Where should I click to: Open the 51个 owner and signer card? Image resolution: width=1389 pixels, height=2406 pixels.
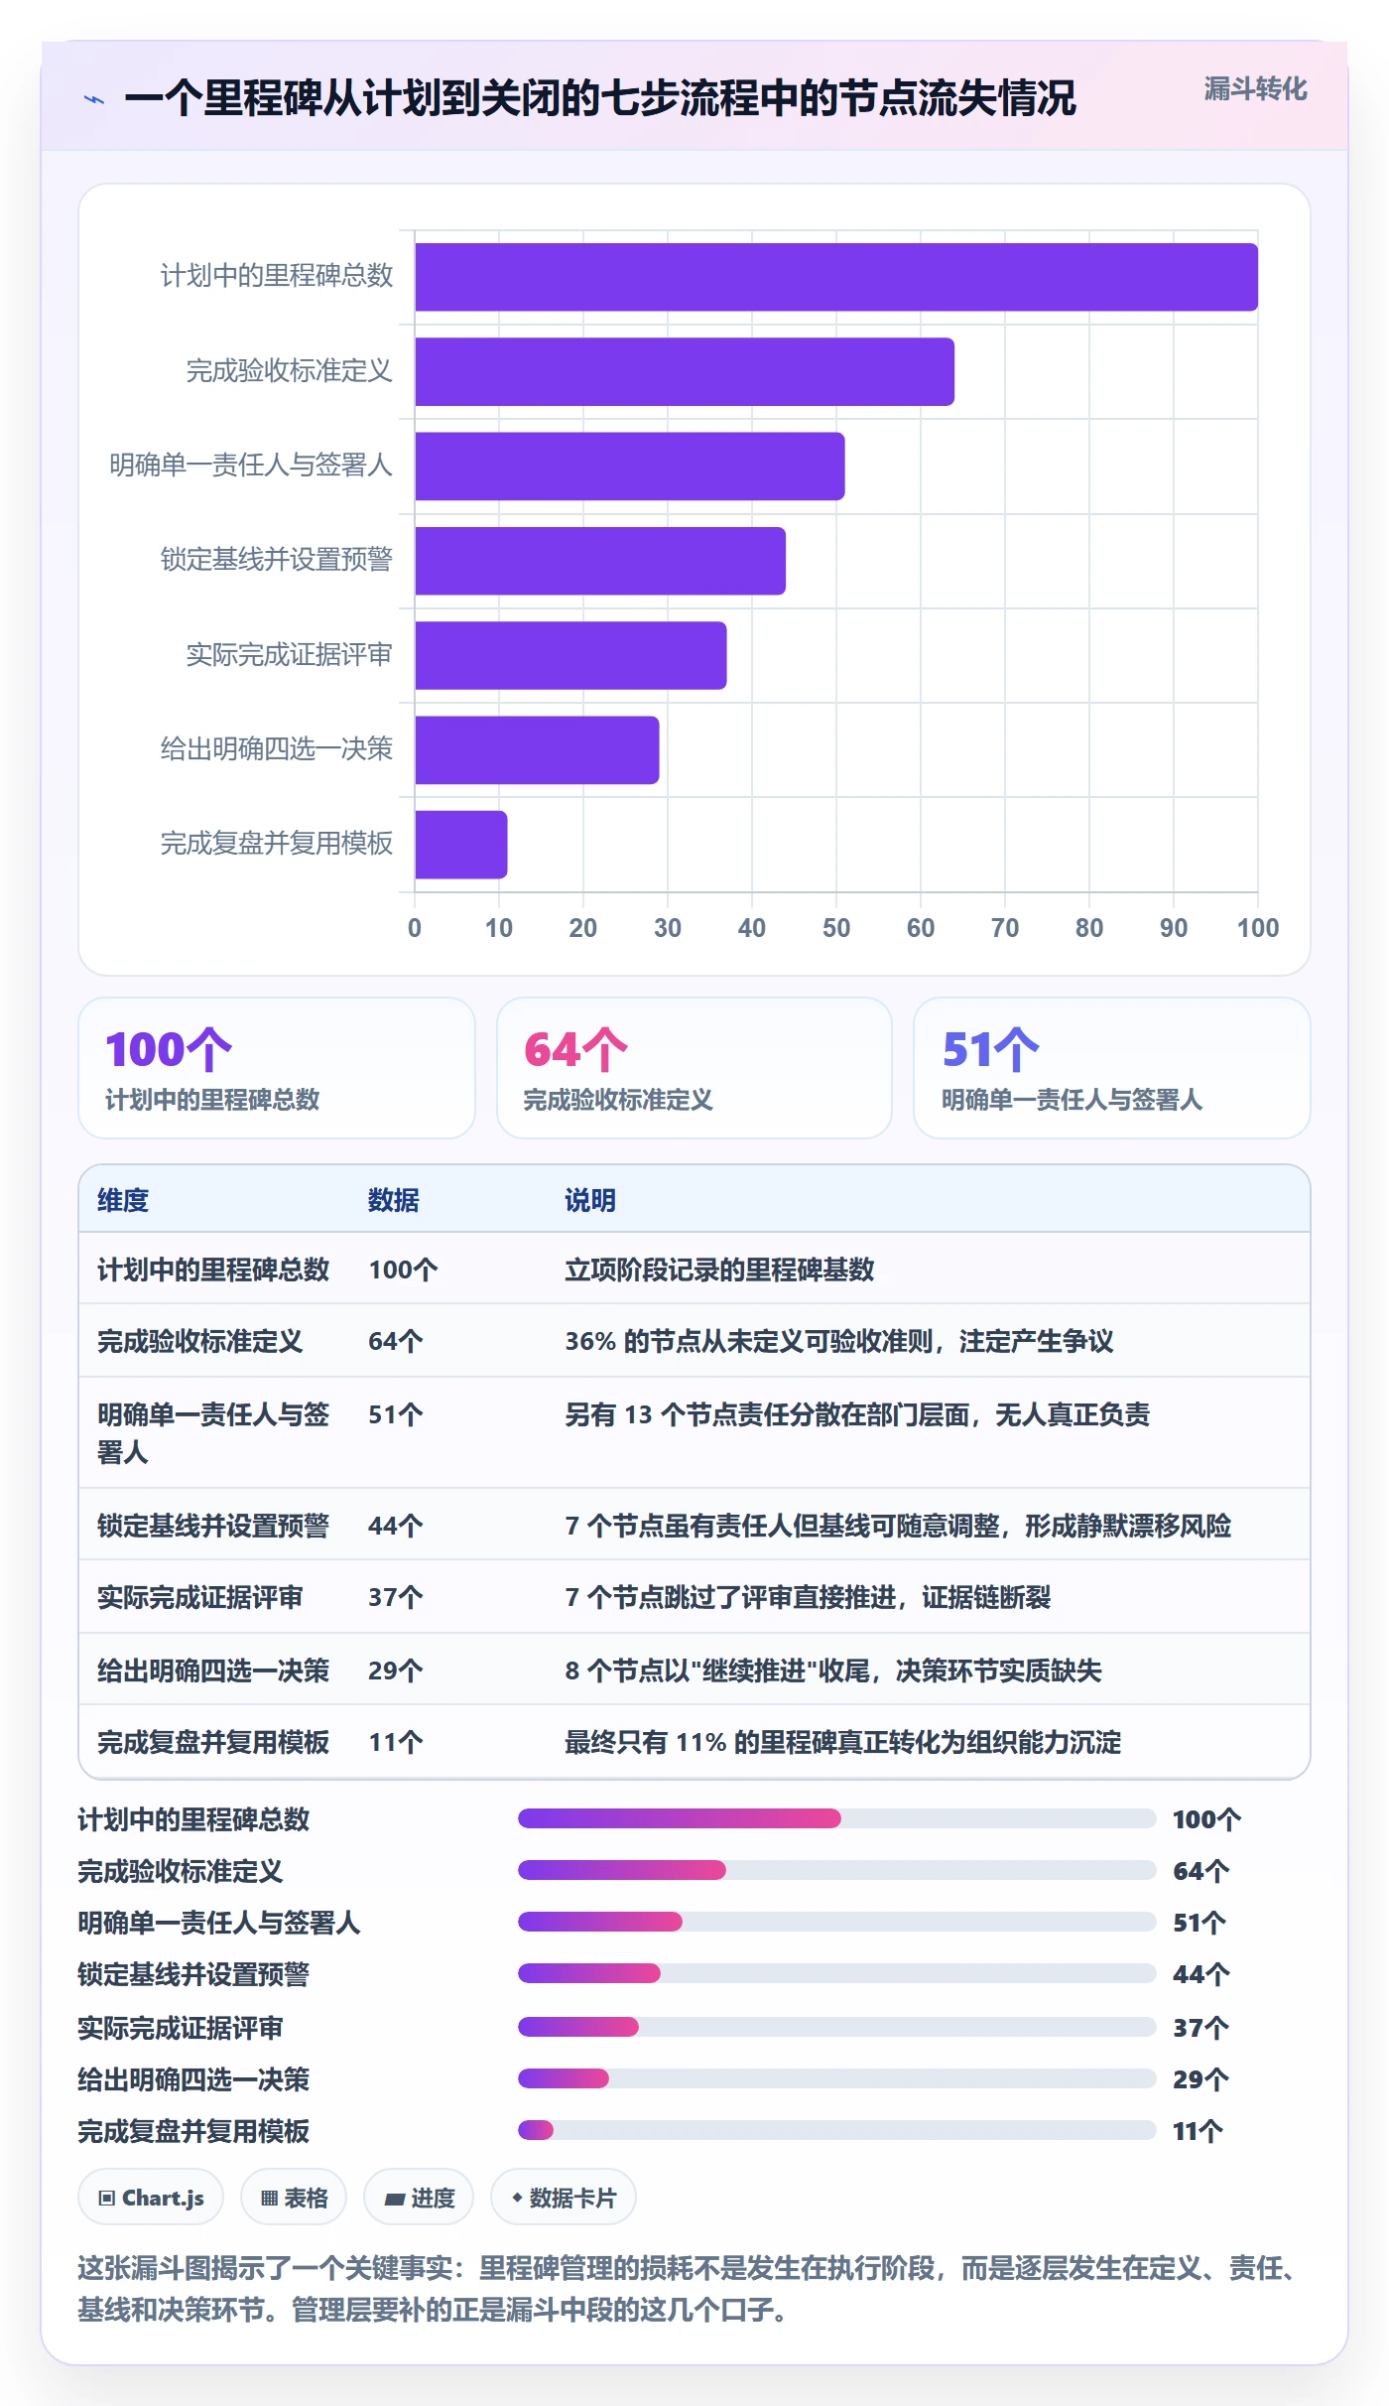(1112, 1068)
